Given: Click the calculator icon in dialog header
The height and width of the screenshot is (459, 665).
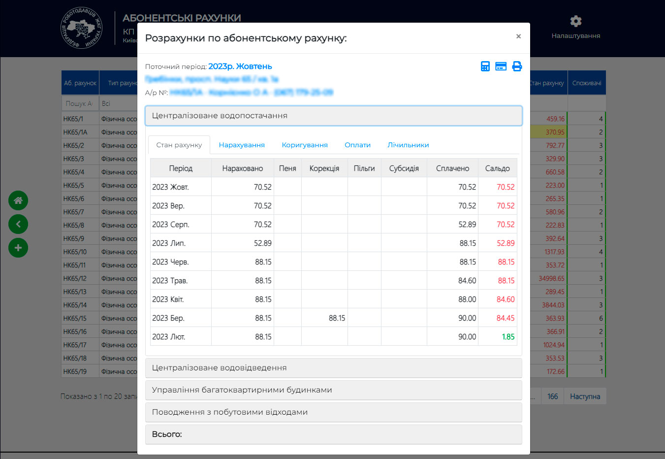Looking at the screenshot, I should [485, 66].
